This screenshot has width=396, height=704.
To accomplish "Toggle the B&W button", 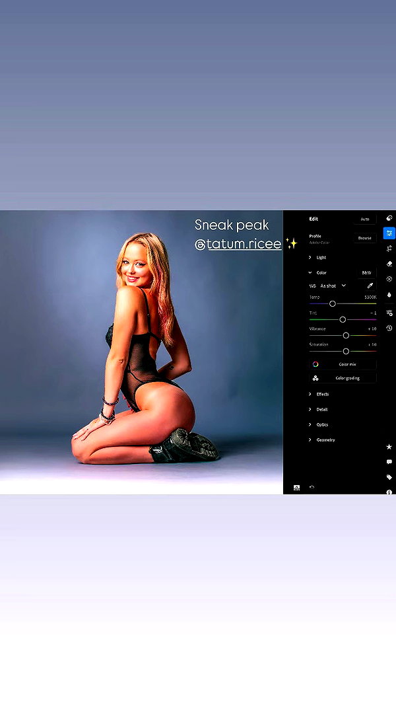I will click(366, 272).
